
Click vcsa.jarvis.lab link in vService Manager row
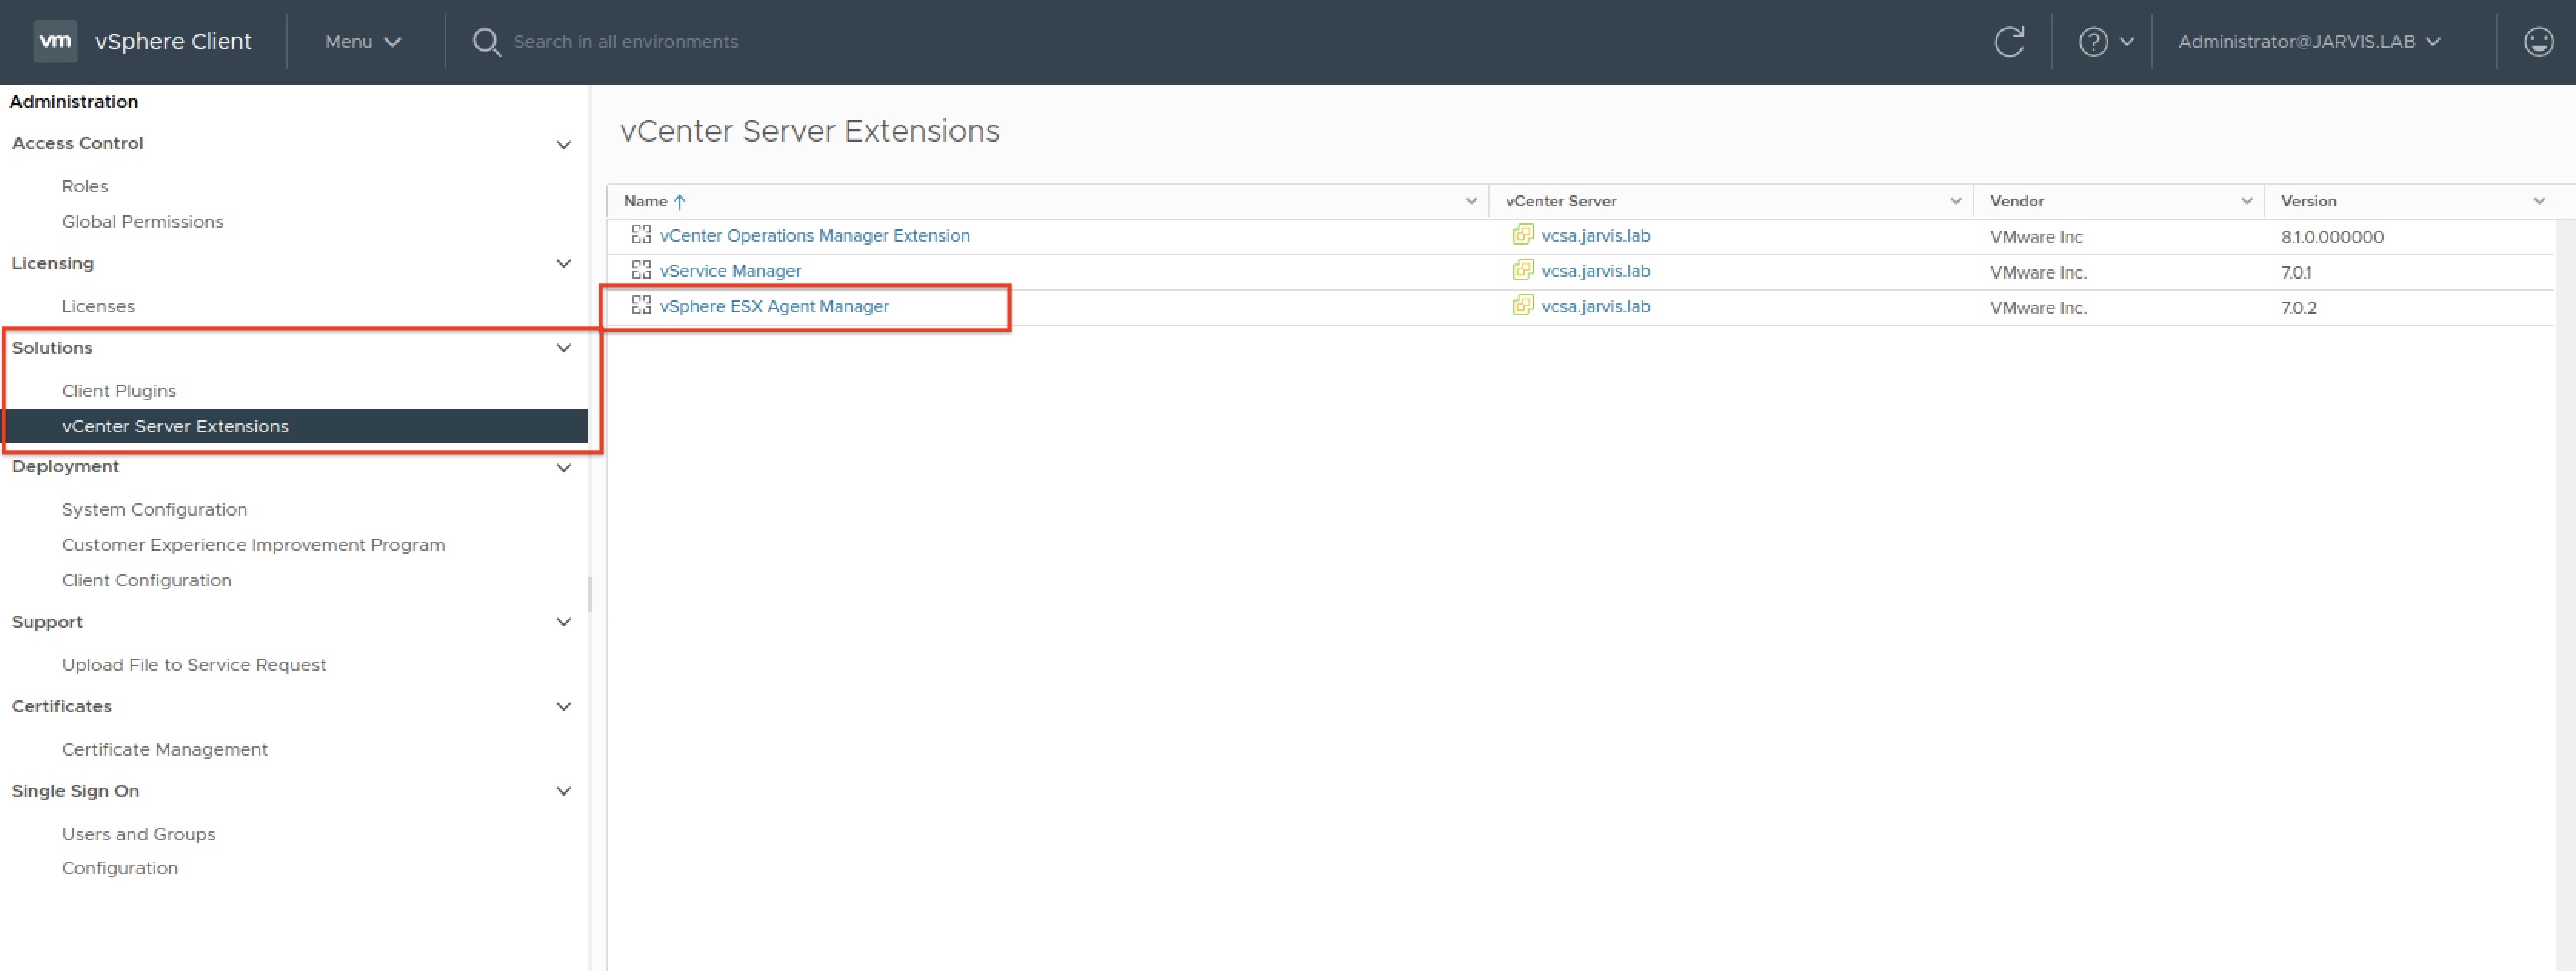(x=1596, y=271)
